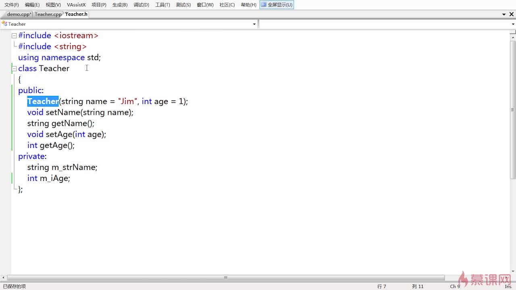Screen dimensions: 516x290
Task: Click <iostream> in the first include
Action: pyautogui.click(x=76, y=35)
